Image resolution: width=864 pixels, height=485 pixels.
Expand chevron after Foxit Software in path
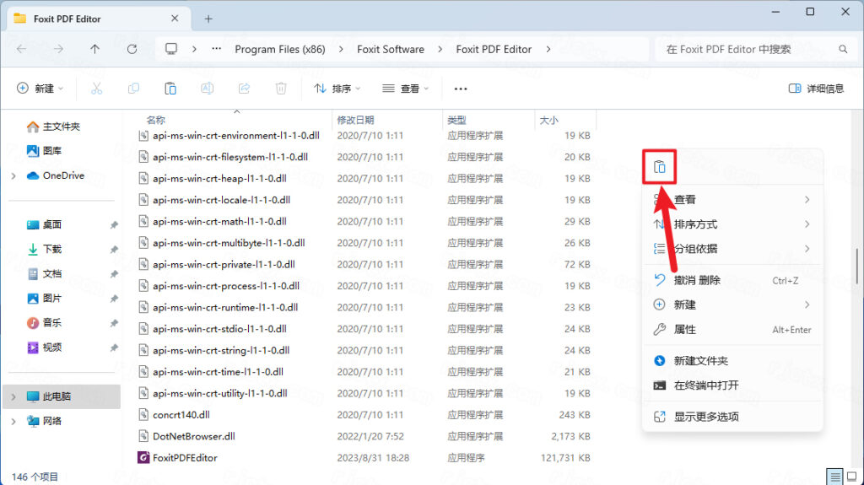click(x=440, y=49)
